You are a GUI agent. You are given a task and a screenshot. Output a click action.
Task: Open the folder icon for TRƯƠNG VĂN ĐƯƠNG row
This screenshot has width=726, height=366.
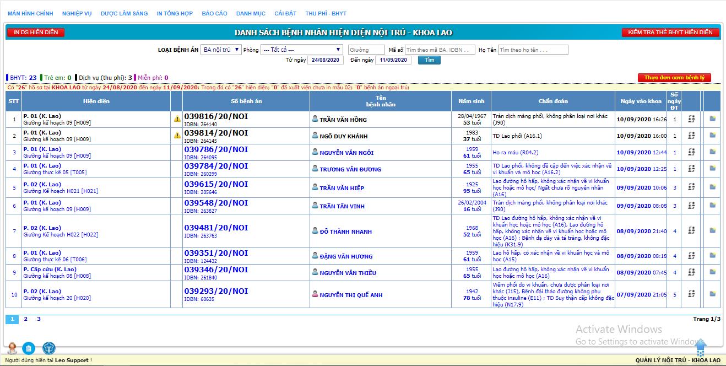pyautogui.click(x=713, y=168)
